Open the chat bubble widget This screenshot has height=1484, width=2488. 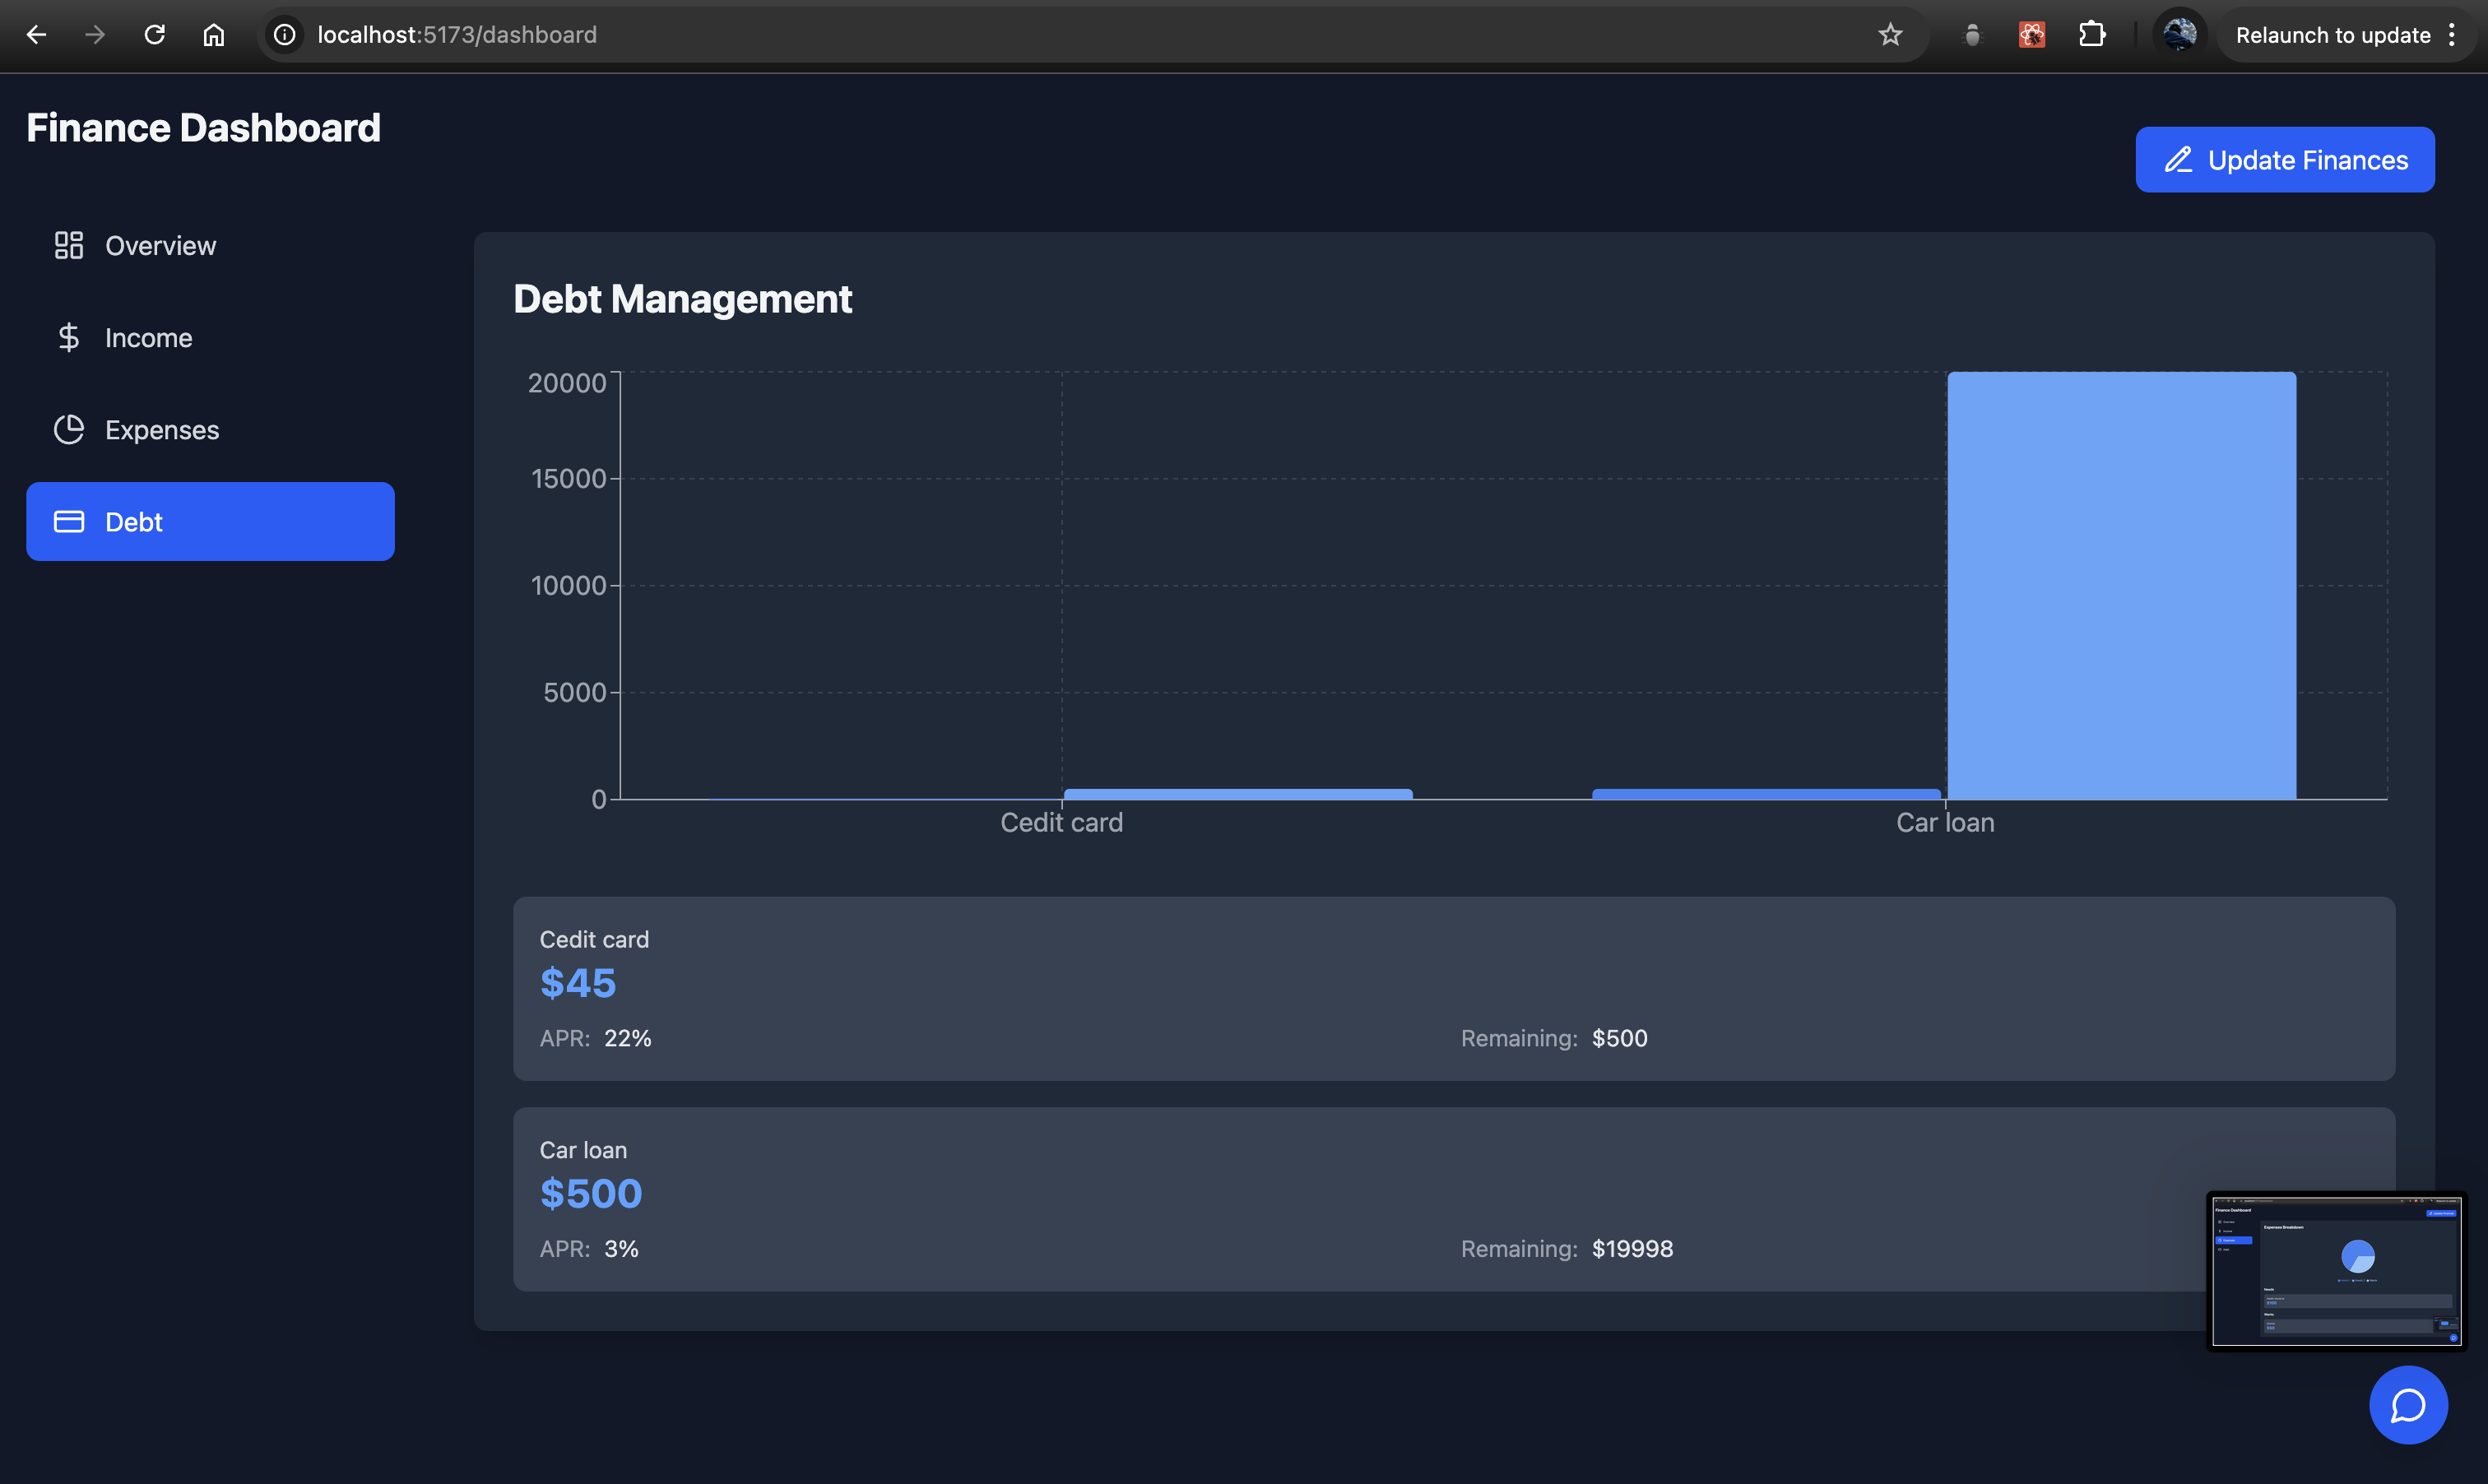point(2407,1404)
